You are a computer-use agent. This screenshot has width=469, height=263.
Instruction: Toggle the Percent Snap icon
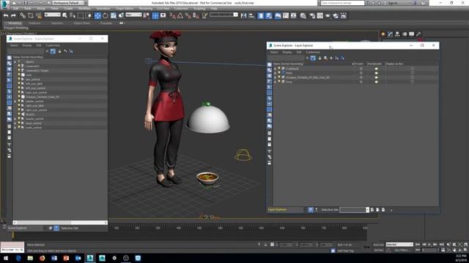[188, 15]
